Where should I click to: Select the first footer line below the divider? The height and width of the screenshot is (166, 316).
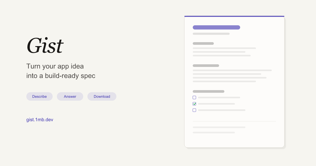(219, 127)
